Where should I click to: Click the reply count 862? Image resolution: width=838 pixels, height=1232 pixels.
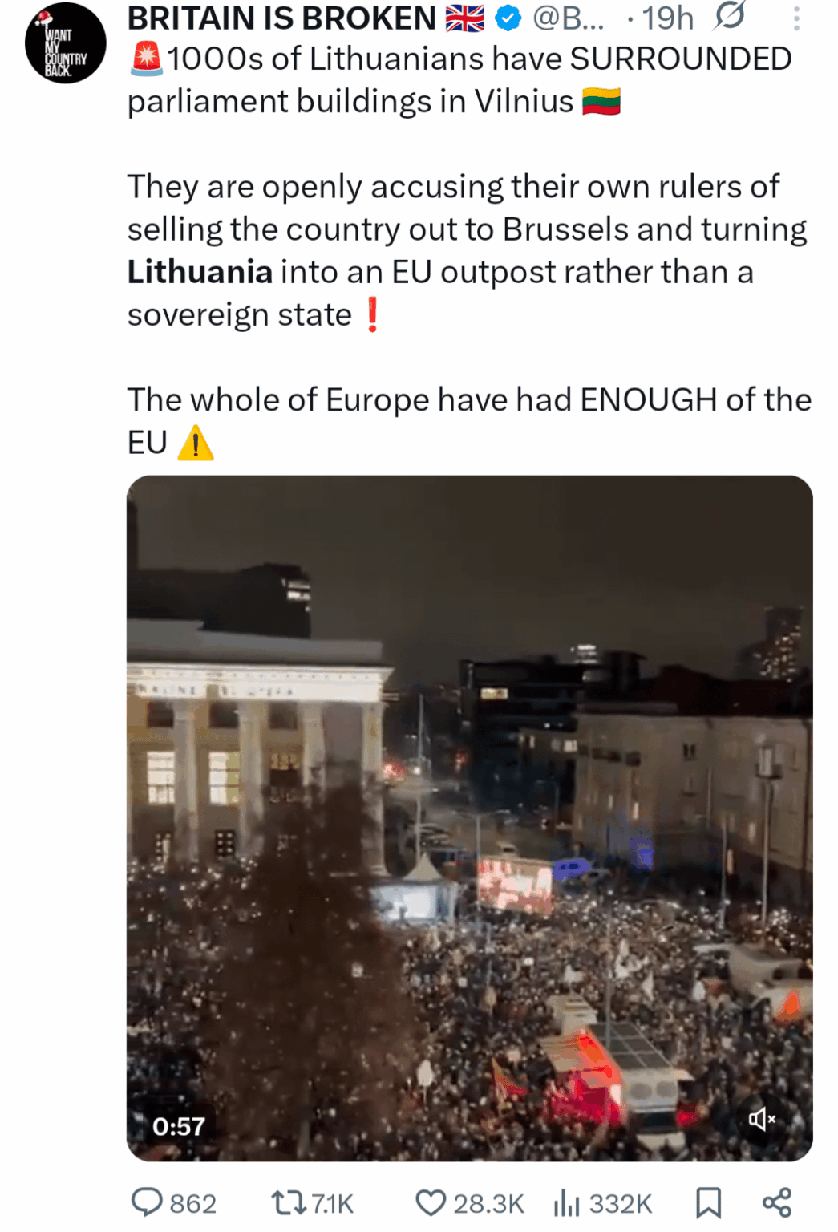pos(192,1202)
